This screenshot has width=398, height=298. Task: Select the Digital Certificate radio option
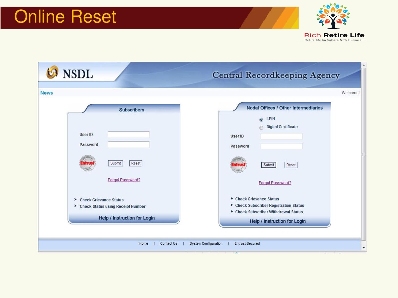pos(261,128)
